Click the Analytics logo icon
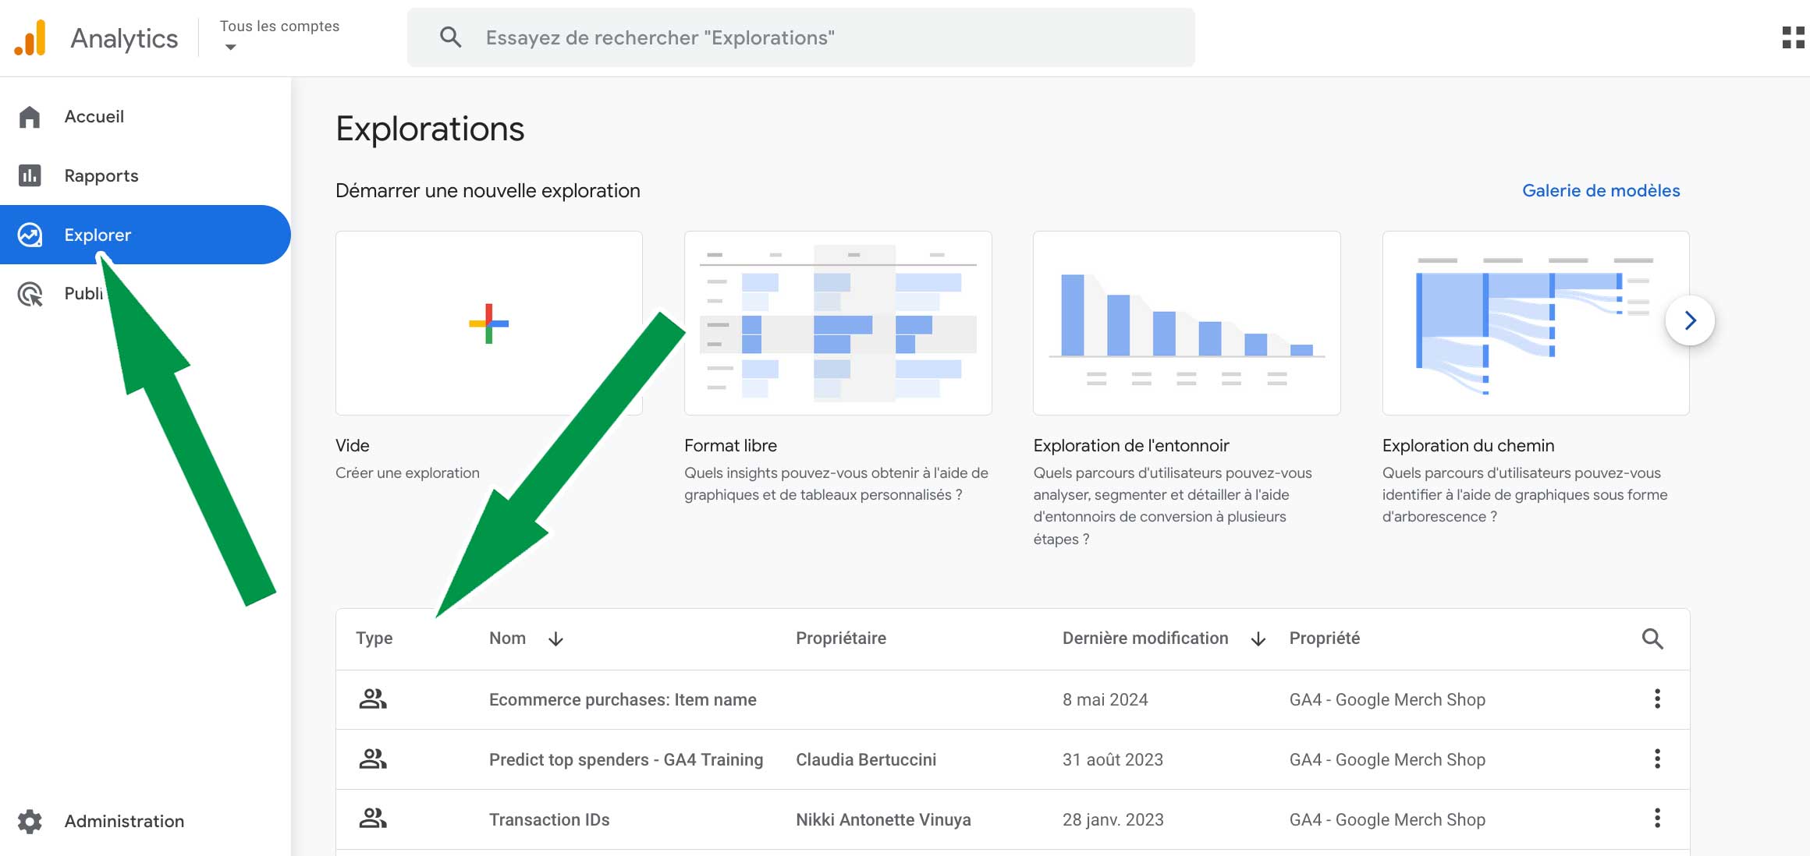1810x856 pixels. coord(30,37)
